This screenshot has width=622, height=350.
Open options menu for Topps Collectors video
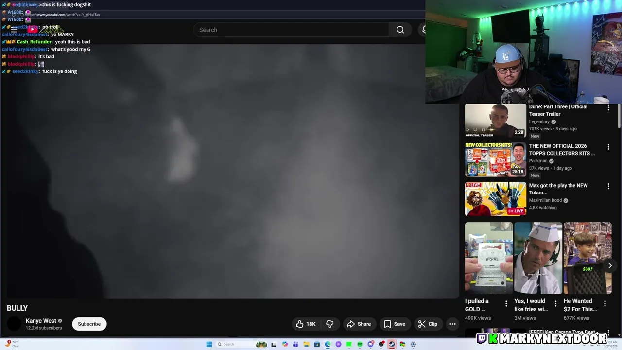pyautogui.click(x=608, y=147)
